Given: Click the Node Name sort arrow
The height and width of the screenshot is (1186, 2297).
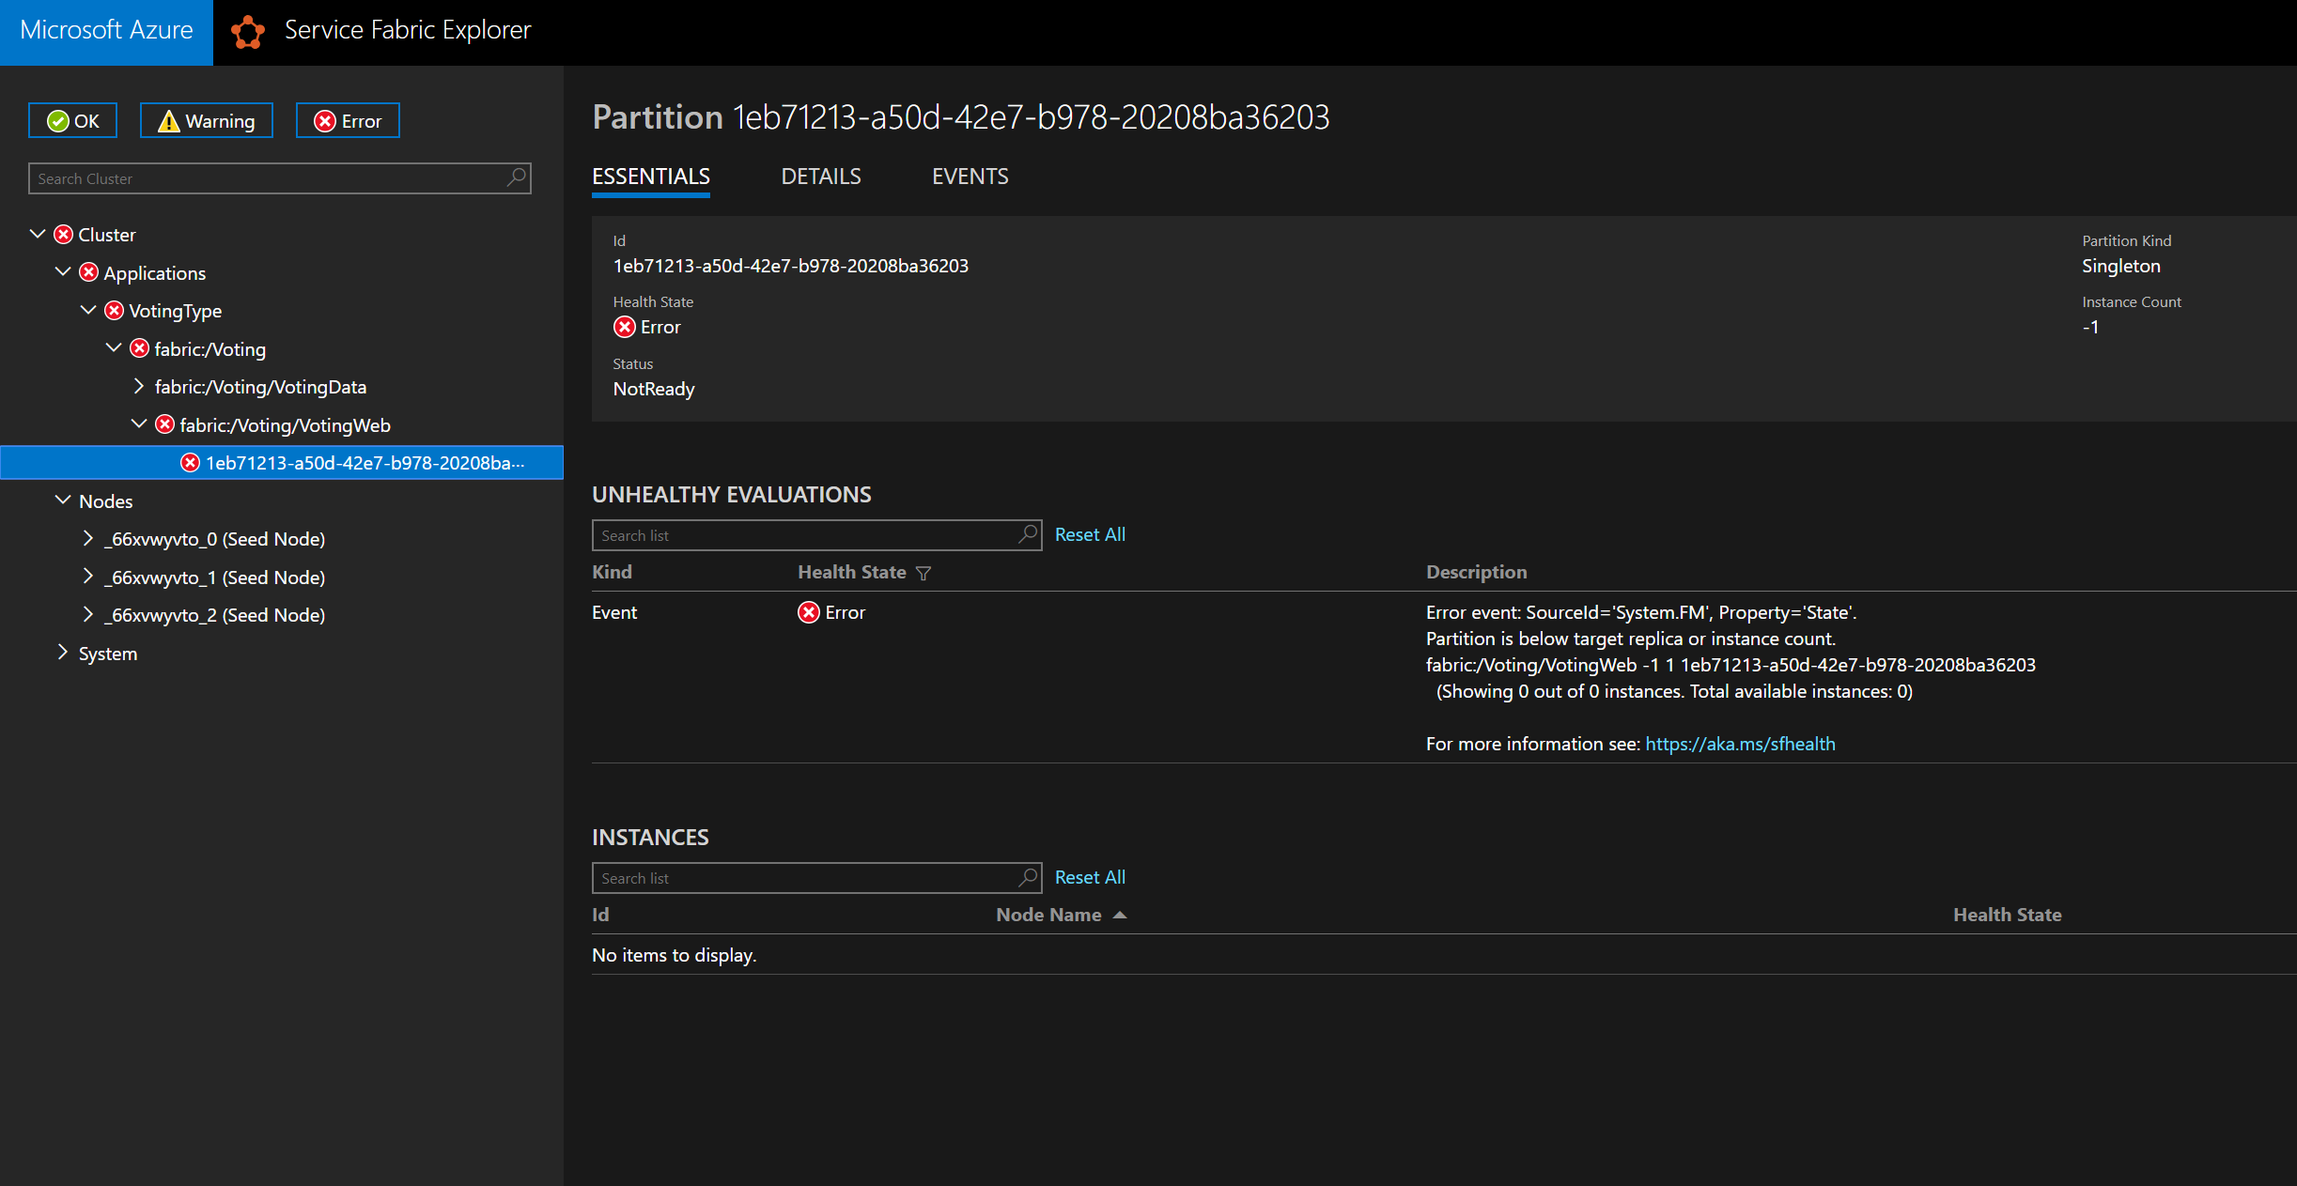Looking at the screenshot, I should tap(1120, 915).
